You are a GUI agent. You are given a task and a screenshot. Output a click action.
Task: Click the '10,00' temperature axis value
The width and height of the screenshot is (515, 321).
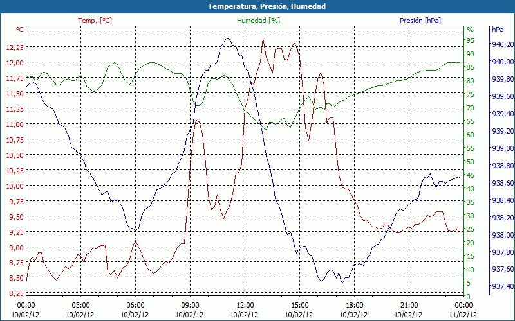coord(15,186)
